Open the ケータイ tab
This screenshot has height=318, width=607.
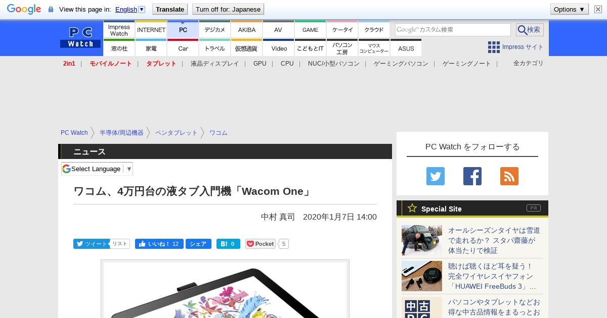pos(342,29)
